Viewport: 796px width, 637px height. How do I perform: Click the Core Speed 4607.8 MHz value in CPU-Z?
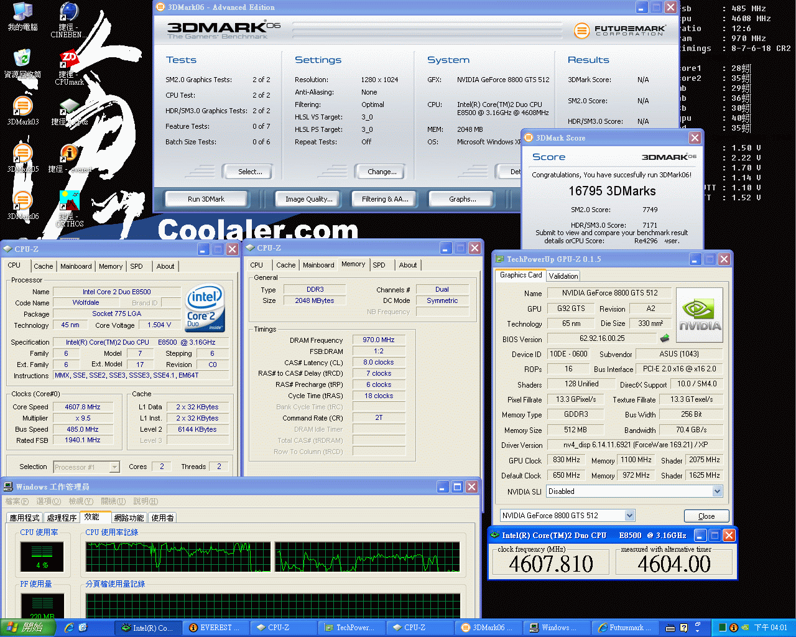coord(83,407)
